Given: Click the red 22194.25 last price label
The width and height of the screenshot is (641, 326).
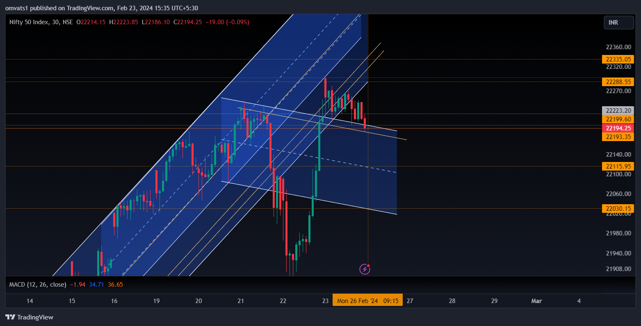Looking at the screenshot, I should click(x=618, y=128).
